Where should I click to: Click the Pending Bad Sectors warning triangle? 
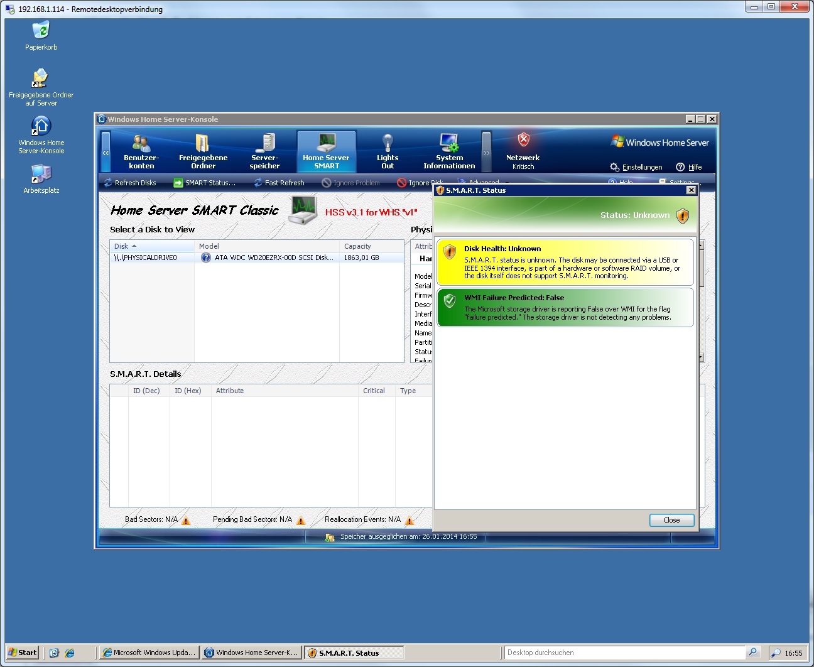[x=301, y=520]
